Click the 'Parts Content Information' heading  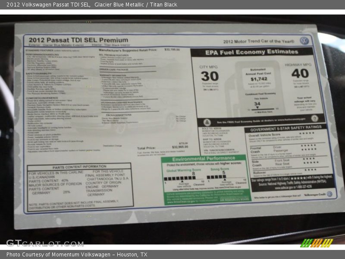click(x=79, y=167)
